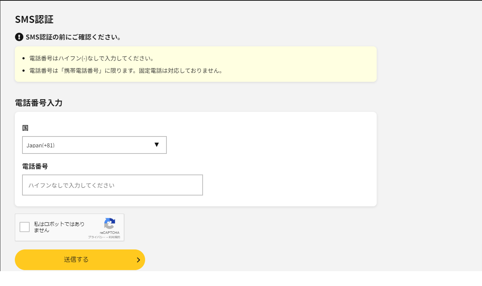This screenshot has width=482, height=286.
Task: Click the exclamation warning icon beside the notice
Action: point(18,37)
